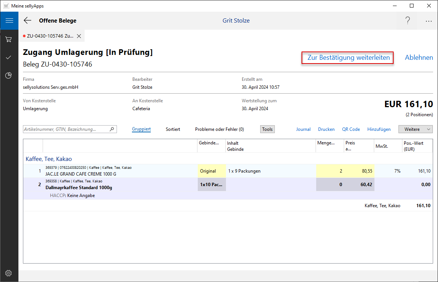Collapse the Kaffee, Tee, Kakao group
Screen dimensions: 438x282
pyautogui.click(x=48, y=159)
